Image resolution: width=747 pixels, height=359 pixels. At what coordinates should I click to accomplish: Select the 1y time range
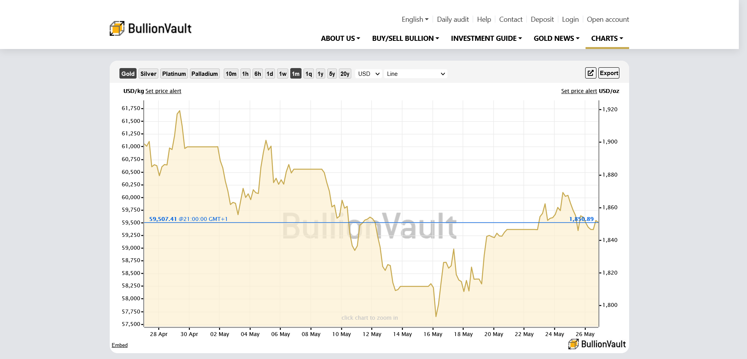pos(320,74)
